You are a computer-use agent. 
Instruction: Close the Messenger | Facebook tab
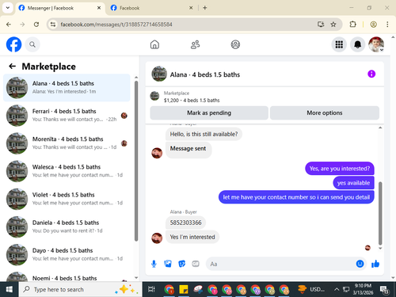click(99, 8)
